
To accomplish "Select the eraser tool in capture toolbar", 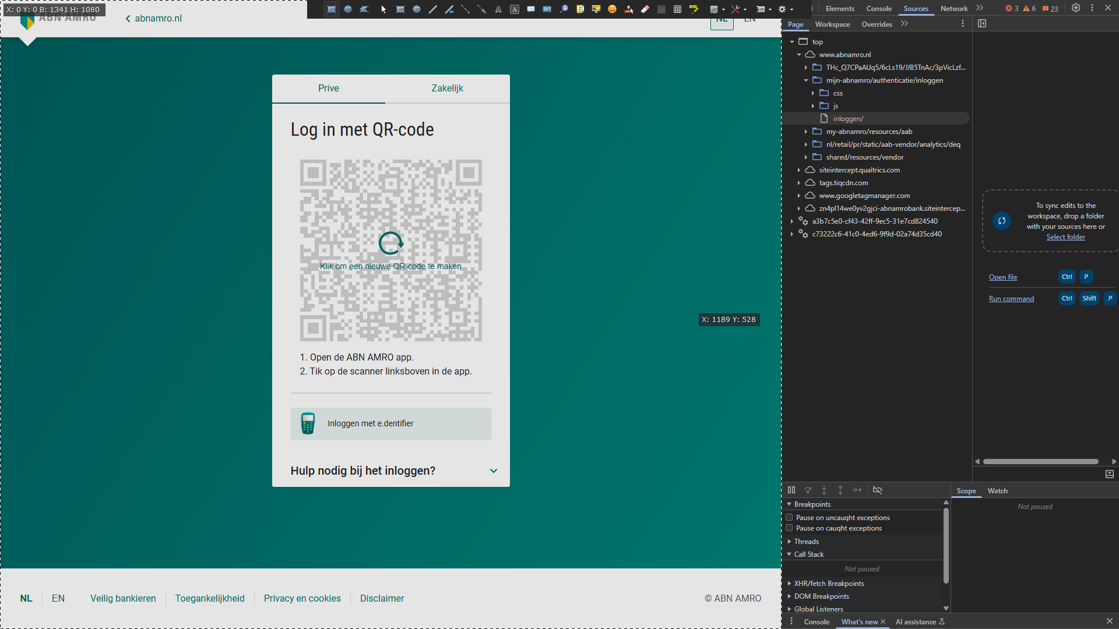I will (x=645, y=9).
